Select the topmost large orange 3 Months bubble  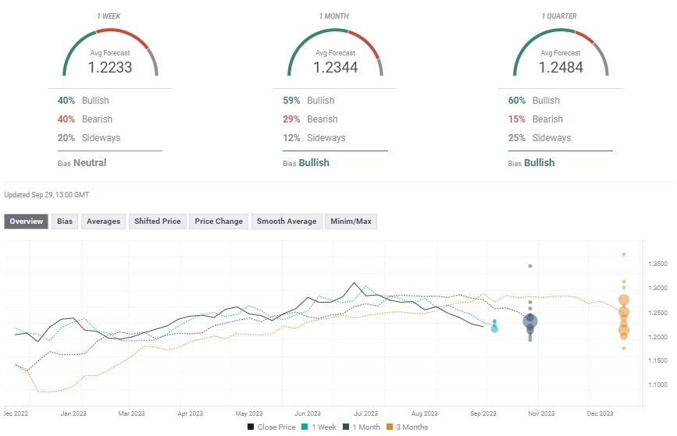click(x=624, y=300)
